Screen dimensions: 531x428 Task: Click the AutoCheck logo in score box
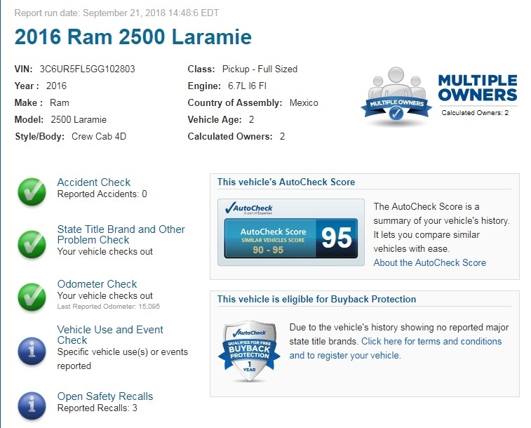click(x=249, y=208)
